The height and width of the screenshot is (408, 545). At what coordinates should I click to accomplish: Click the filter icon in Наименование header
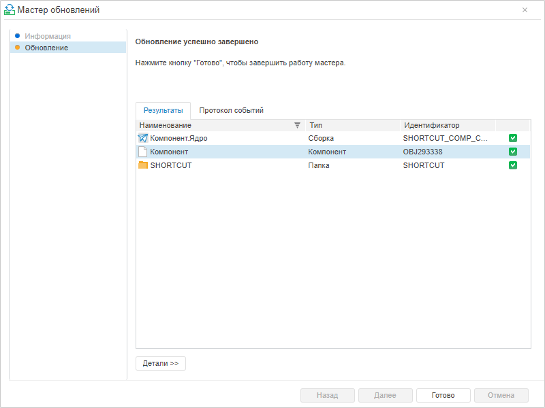tap(297, 125)
